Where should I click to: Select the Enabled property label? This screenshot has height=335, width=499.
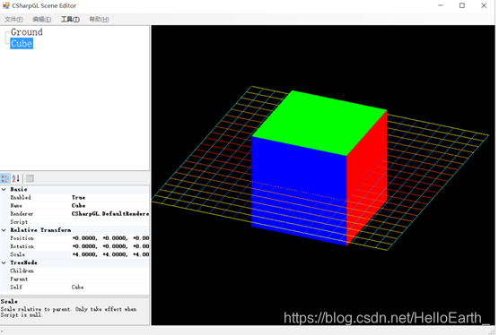click(x=21, y=198)
